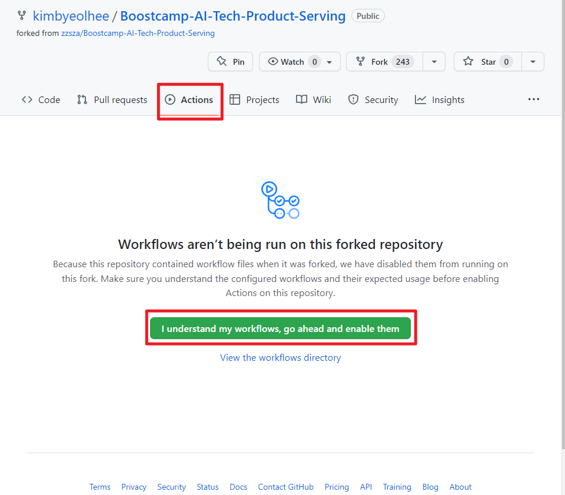Open the Pull requests tab
The image size is (565, 495).
(112, 100)
